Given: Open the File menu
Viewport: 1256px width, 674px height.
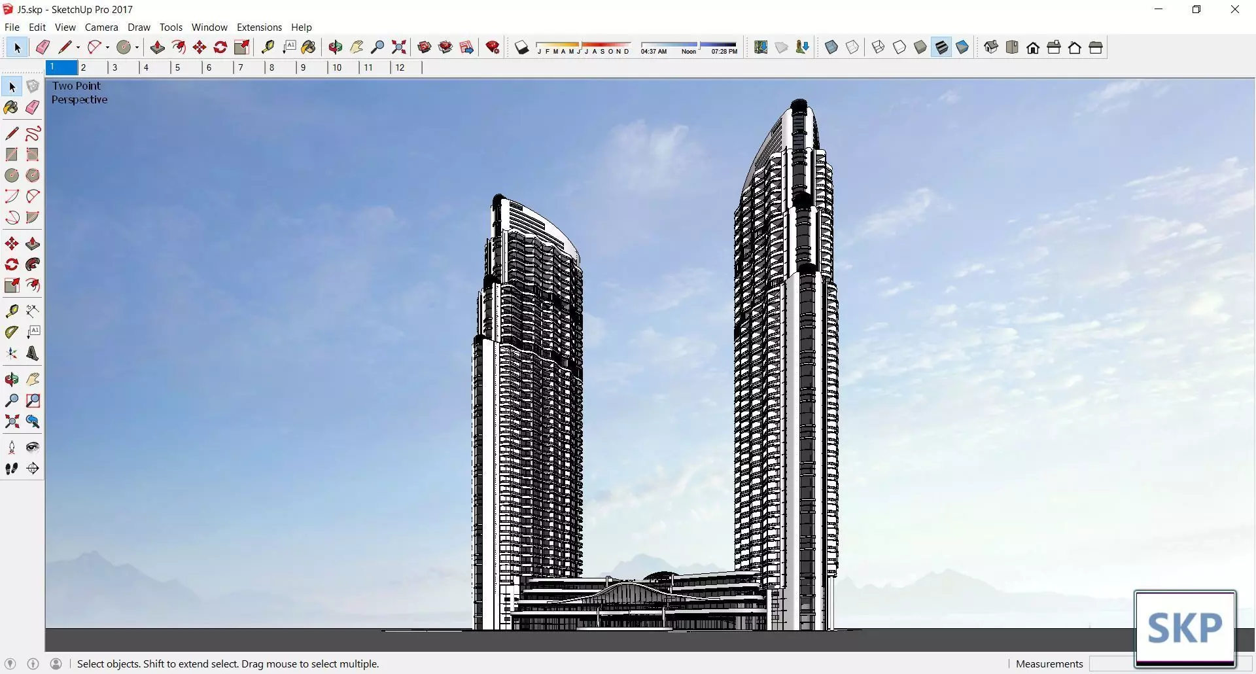Looking at the screenshot, I should 12,27.
